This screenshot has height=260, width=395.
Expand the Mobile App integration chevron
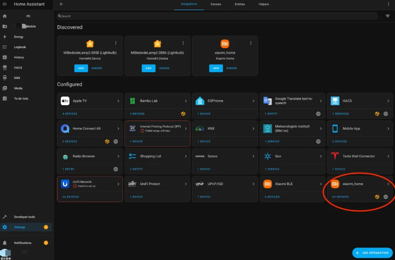pos(388,128)
